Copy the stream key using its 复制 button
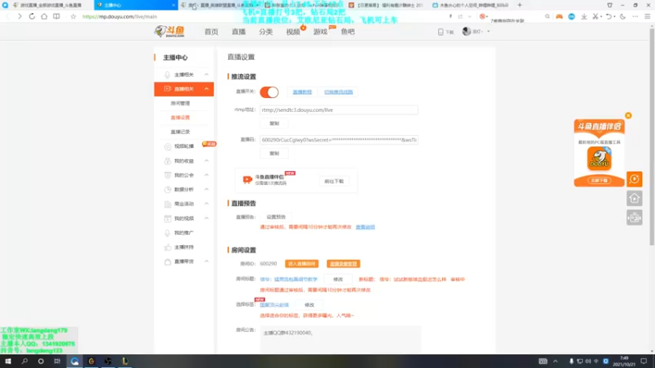 pos(274,154)
